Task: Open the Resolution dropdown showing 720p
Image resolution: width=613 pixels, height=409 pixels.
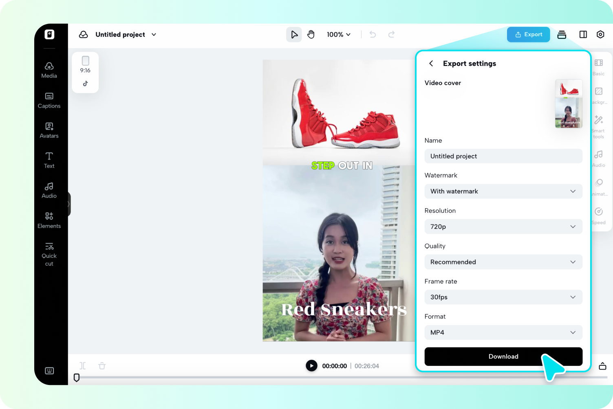Action: click(503, 226)
